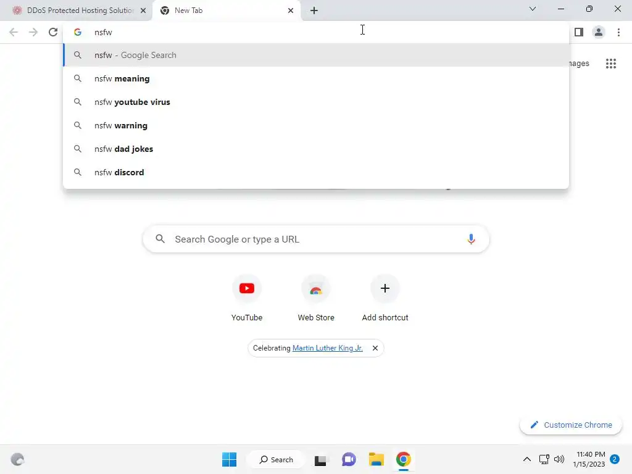Open the Google apps grid

(611, 64)
